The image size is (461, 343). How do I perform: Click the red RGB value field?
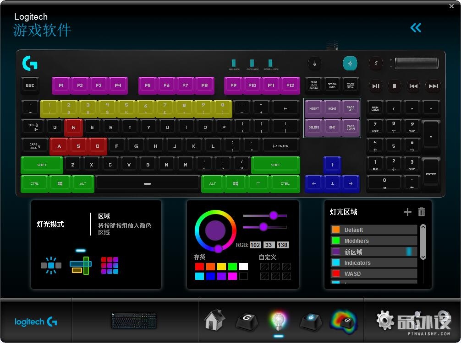pos(255,245)
